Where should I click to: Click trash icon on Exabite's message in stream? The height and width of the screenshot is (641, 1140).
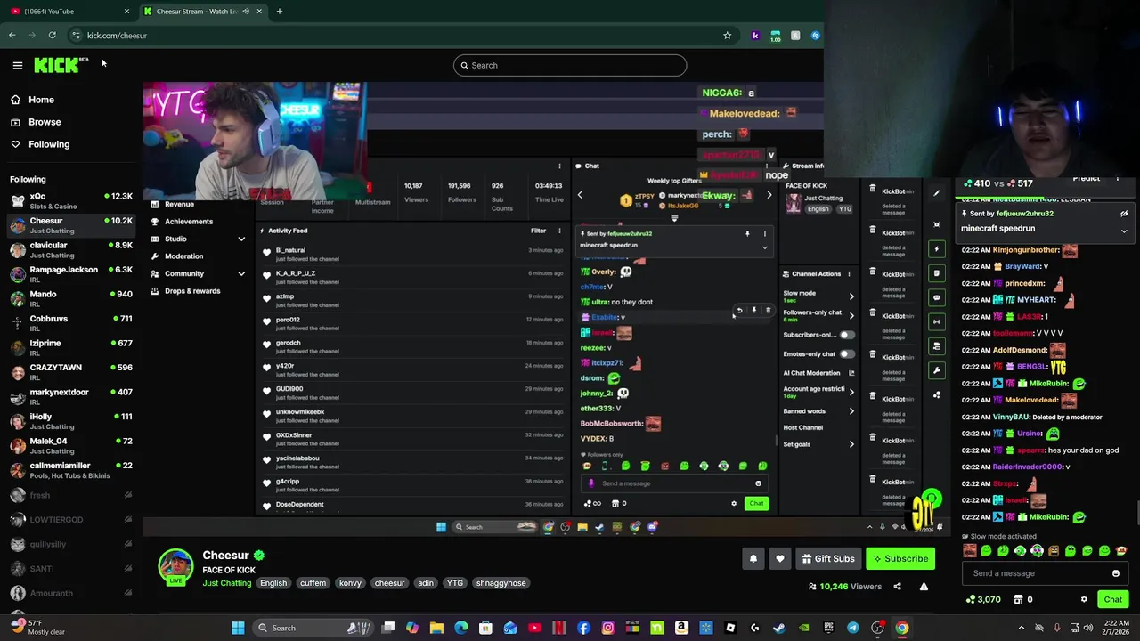[x=768, y=311]
